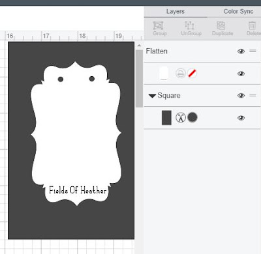Click the 18 mark on ruler
This screenshot has width=261, height=254.
(x=82, y=36)
